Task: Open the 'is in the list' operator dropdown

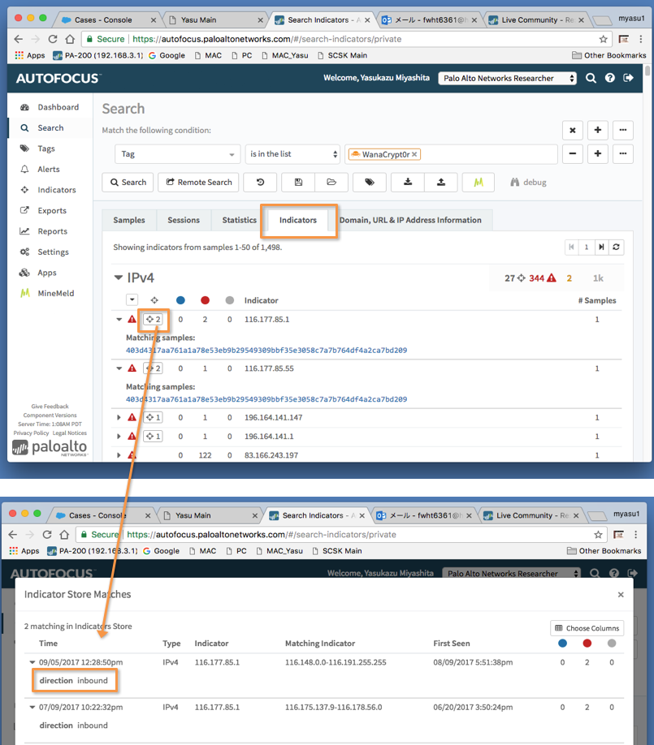Action: [x=292, y=154]
